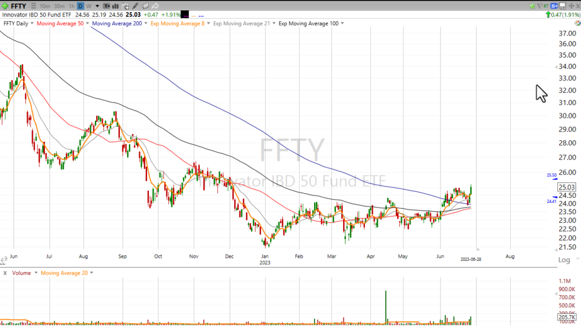This screenshot has width=581, height=326.
Task: Open the Exp Moving Average 100 dropdown arrow
Action: tap(342, 24)
